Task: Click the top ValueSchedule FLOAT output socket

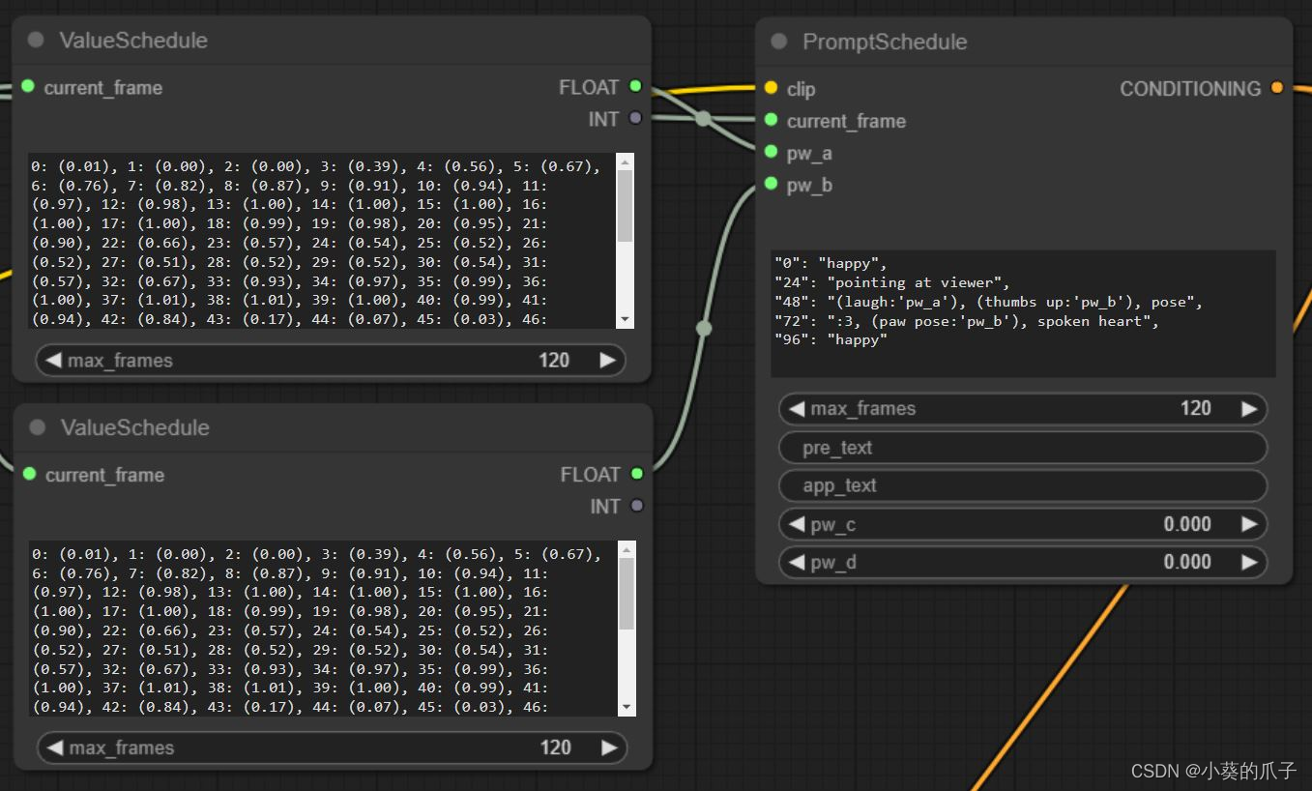Action: tap(635, 86)
